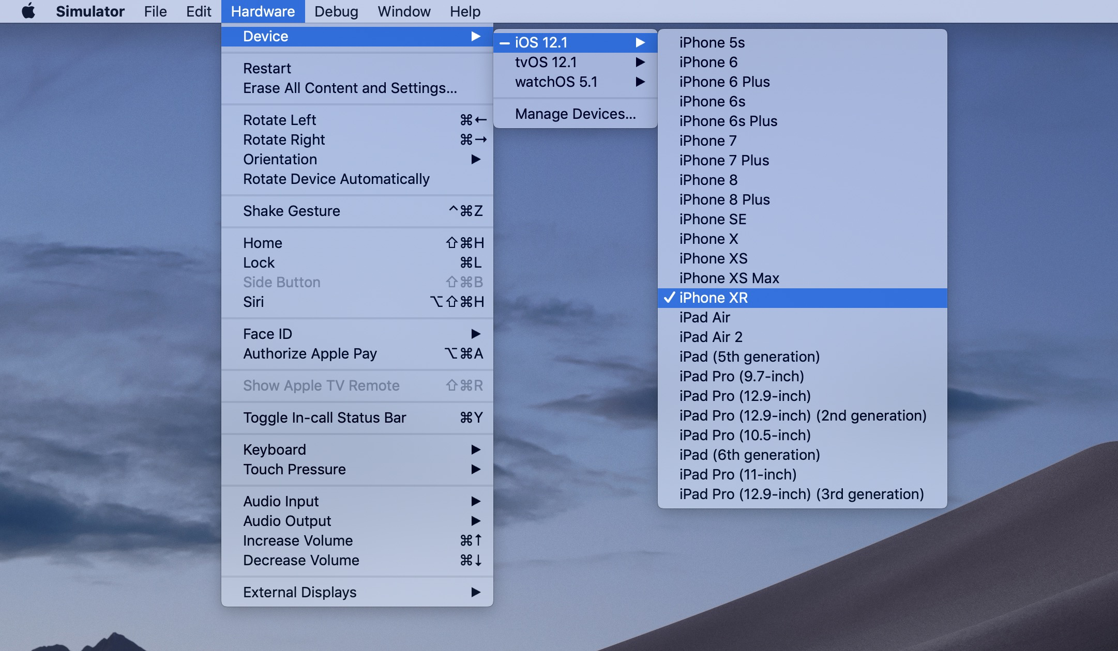The width and height of the screenshot is (1118, 651).
Task: Pick iPad Pro (9.7-inch)
Action: (802, 376)
